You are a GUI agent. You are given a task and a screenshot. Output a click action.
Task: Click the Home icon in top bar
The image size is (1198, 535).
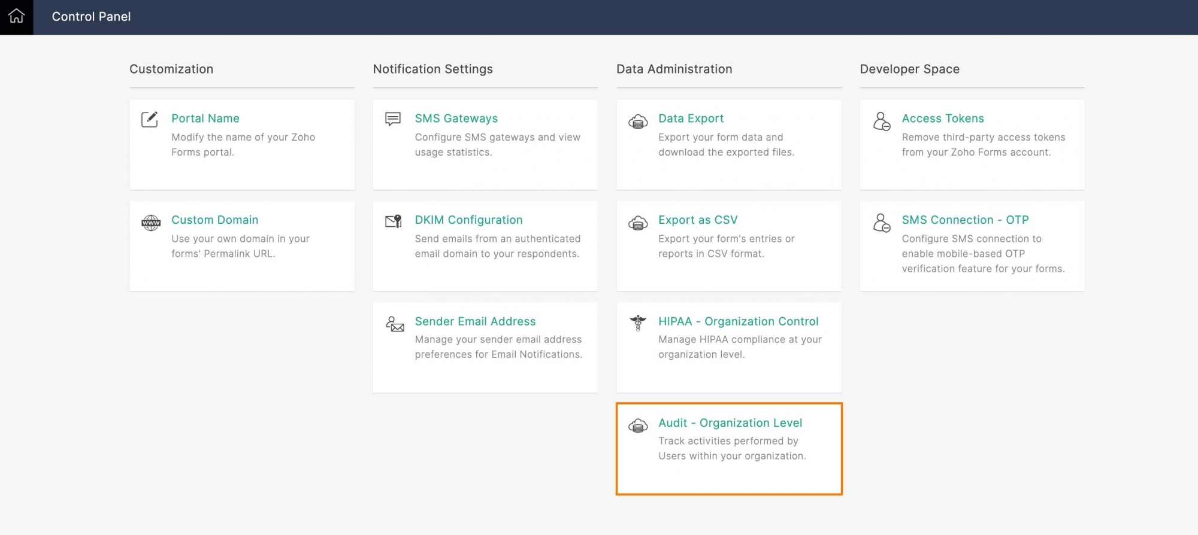16,17
